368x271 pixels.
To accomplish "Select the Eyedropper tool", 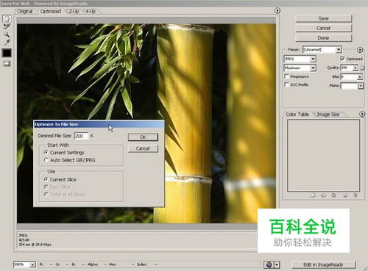I will [x=7, y=42].
